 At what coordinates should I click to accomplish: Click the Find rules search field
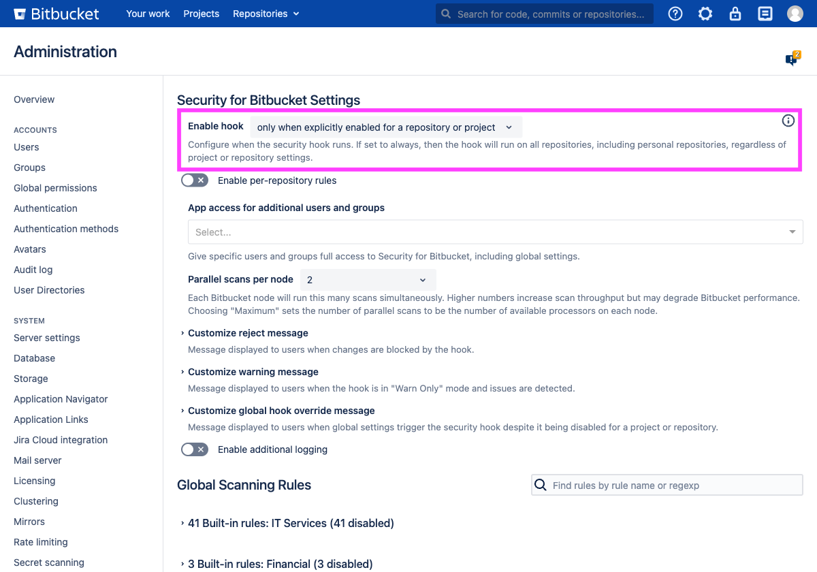[x=674, y=485]
